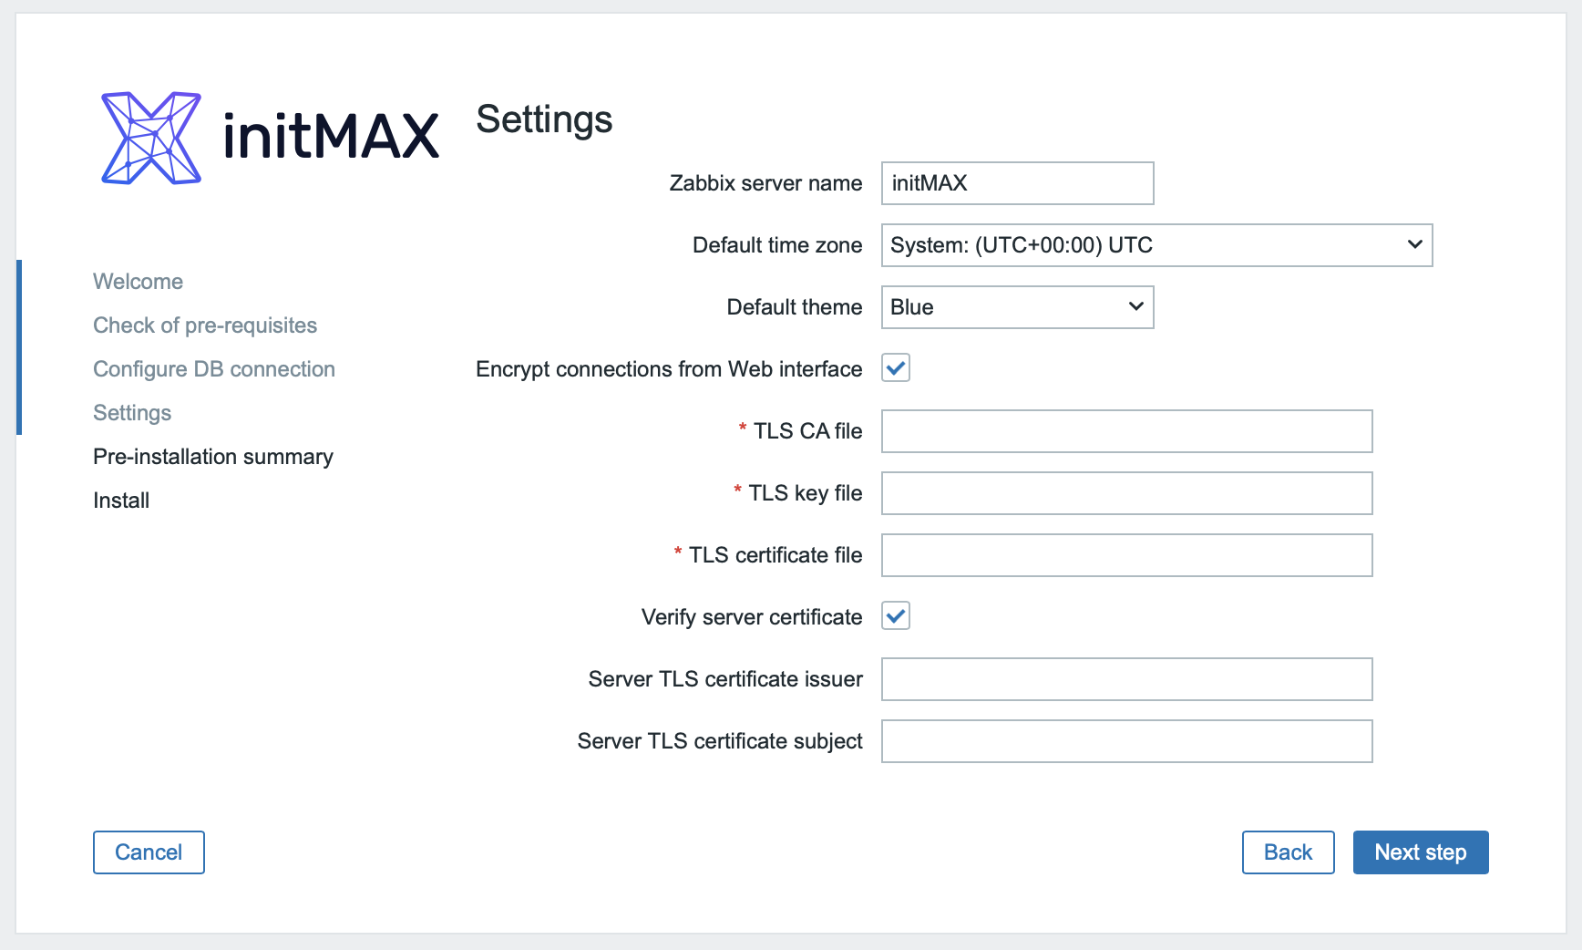The image size is (1582, 950).
Task: Select Settings step in sidebar
Action: 132,413
